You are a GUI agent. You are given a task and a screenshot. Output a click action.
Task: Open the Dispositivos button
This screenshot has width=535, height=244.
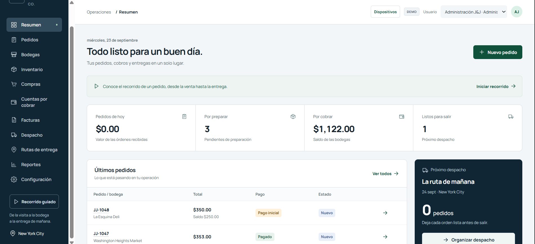[385, 12]
